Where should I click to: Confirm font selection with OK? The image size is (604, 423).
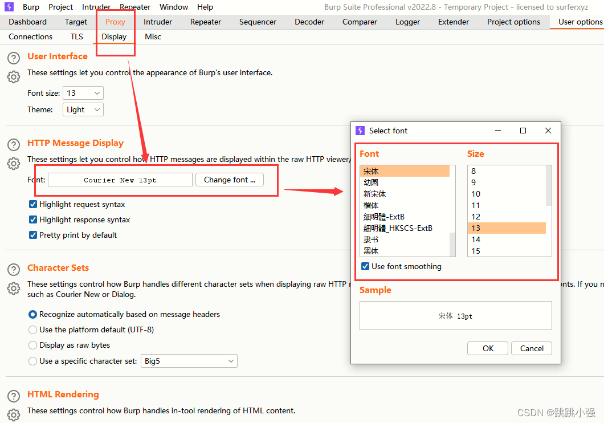(x=488, y=348)
